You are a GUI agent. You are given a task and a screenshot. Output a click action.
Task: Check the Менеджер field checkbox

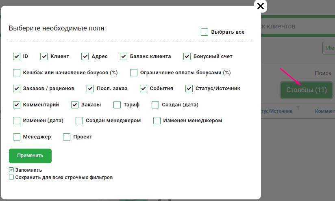(x=17, y=137)
